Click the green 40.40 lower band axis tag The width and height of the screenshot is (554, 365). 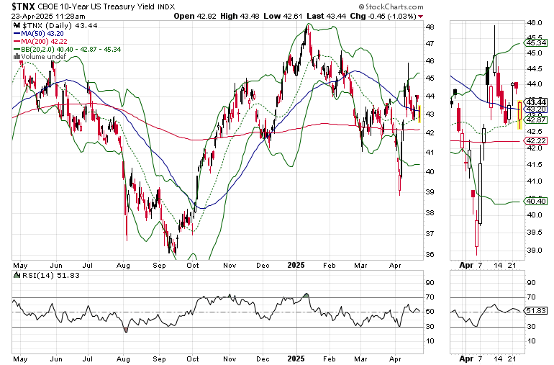click(x=536, y=202)
